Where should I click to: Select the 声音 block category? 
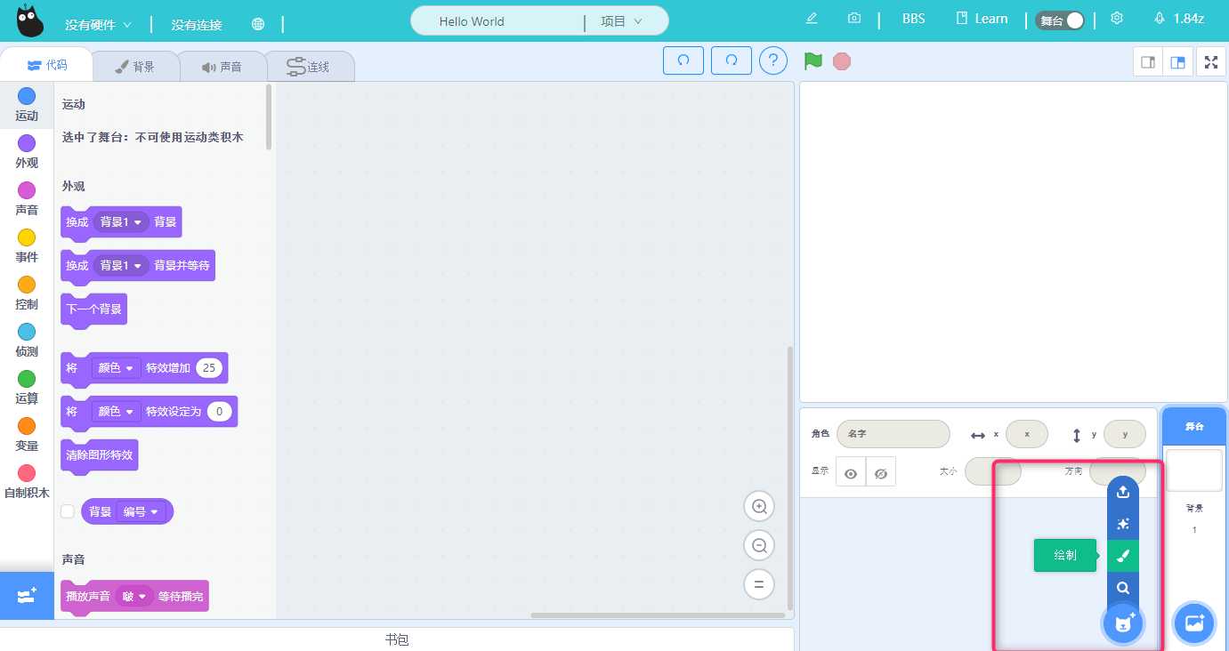pos(27,199)
